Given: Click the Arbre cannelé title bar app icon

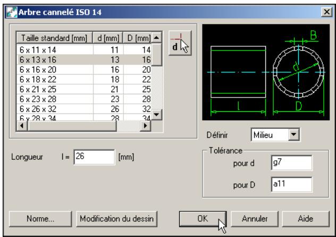Looking at the screenshot, I should pyautogui.click(x=12, y=12).
